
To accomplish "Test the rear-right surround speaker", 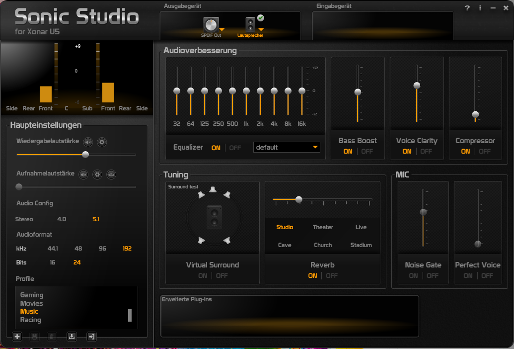I will (227, 241).
